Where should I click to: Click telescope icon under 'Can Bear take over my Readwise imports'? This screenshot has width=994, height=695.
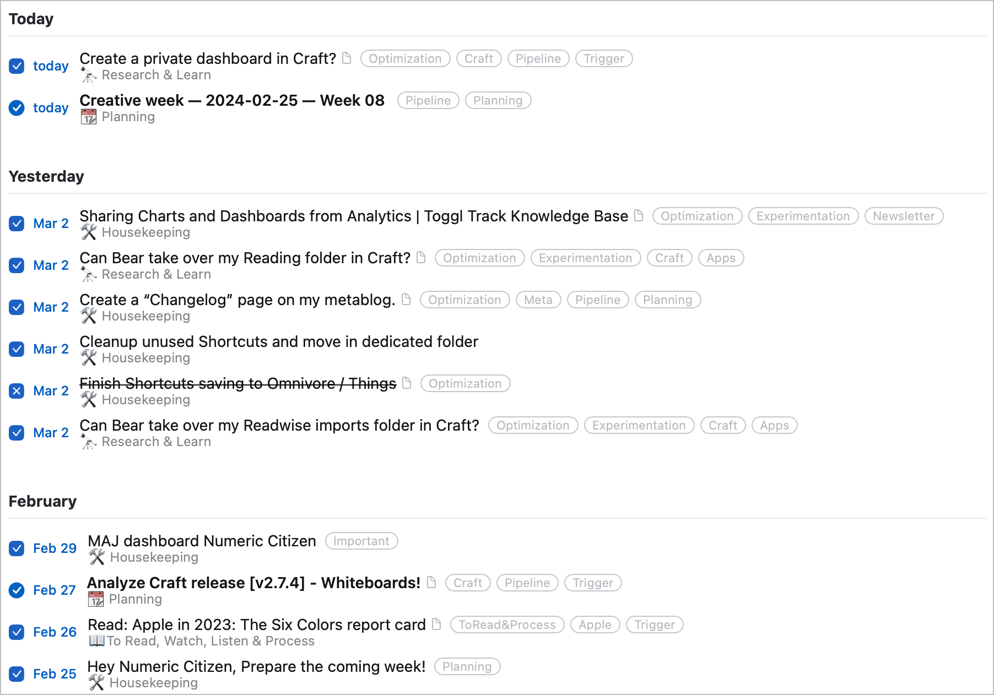point(89,442)
